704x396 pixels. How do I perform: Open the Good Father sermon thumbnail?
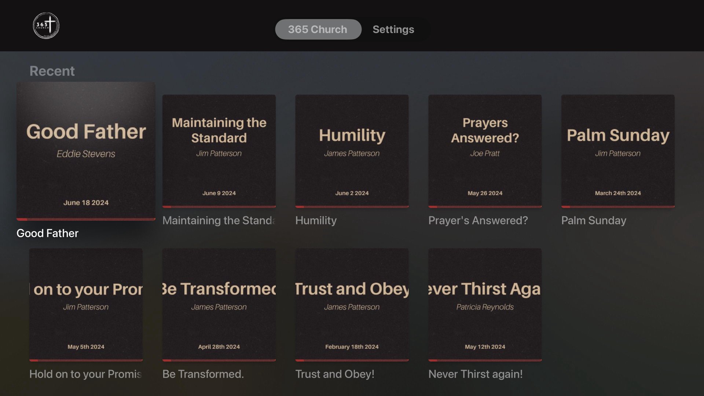(86, 150)
